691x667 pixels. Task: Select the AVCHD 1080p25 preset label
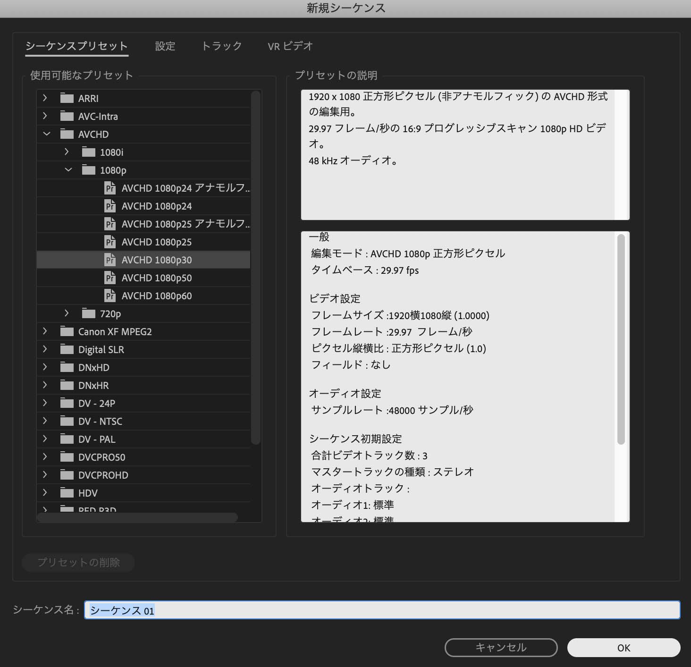point(157,242)
